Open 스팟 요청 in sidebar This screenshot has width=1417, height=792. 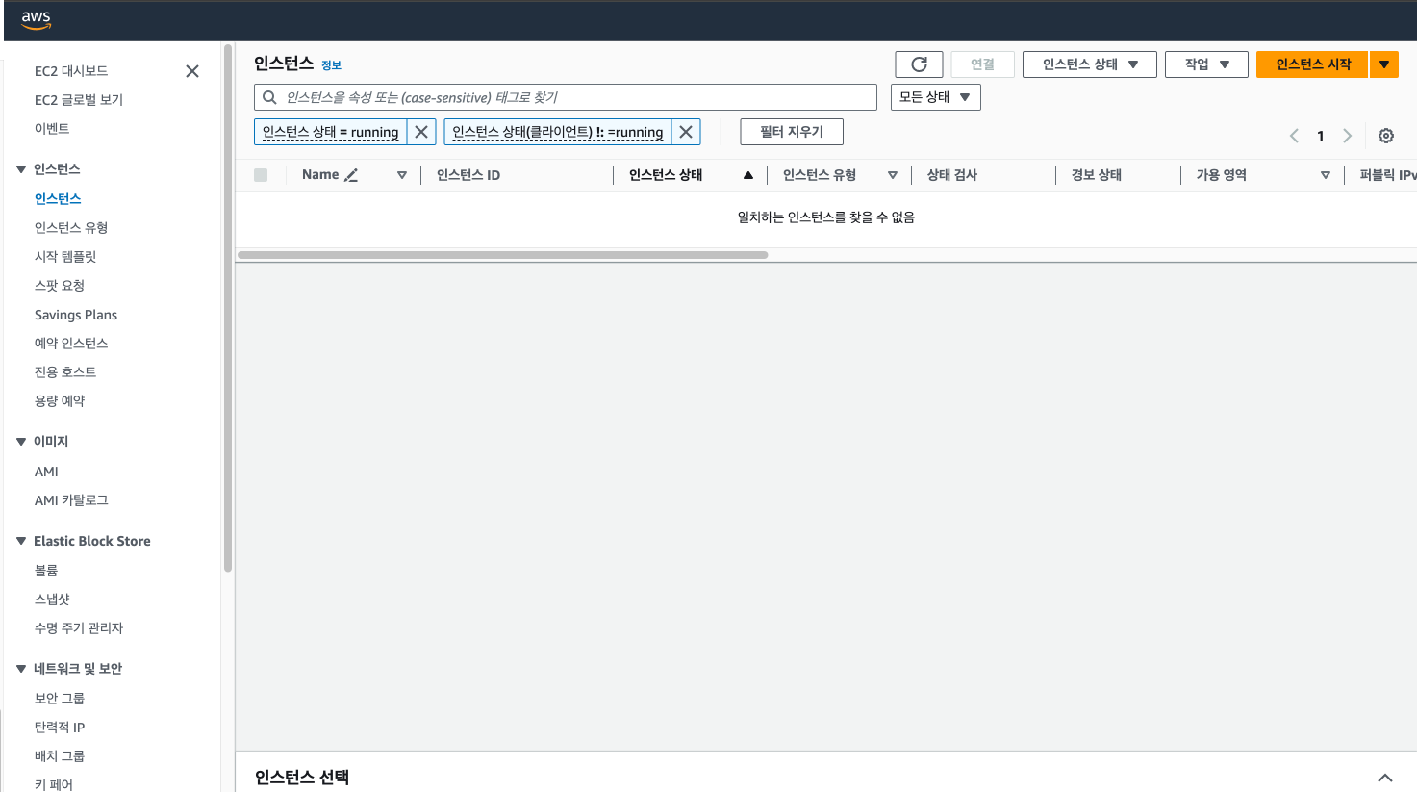[x=60, y=286]
